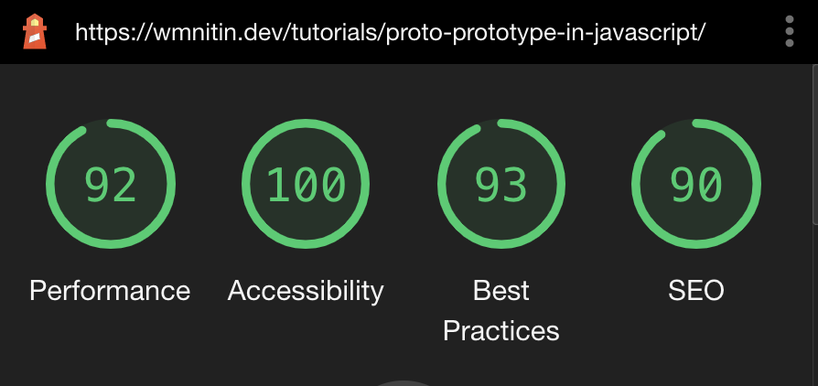Click the 100 accessibility score number
This screenshot has width=818, height=386.
tap(306, 185)
